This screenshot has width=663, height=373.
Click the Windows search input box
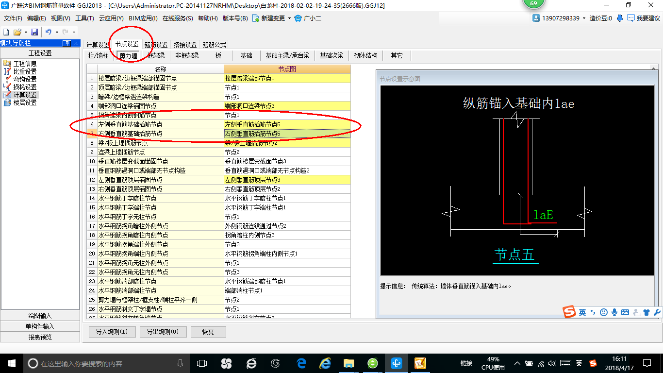tap(107, 363)
